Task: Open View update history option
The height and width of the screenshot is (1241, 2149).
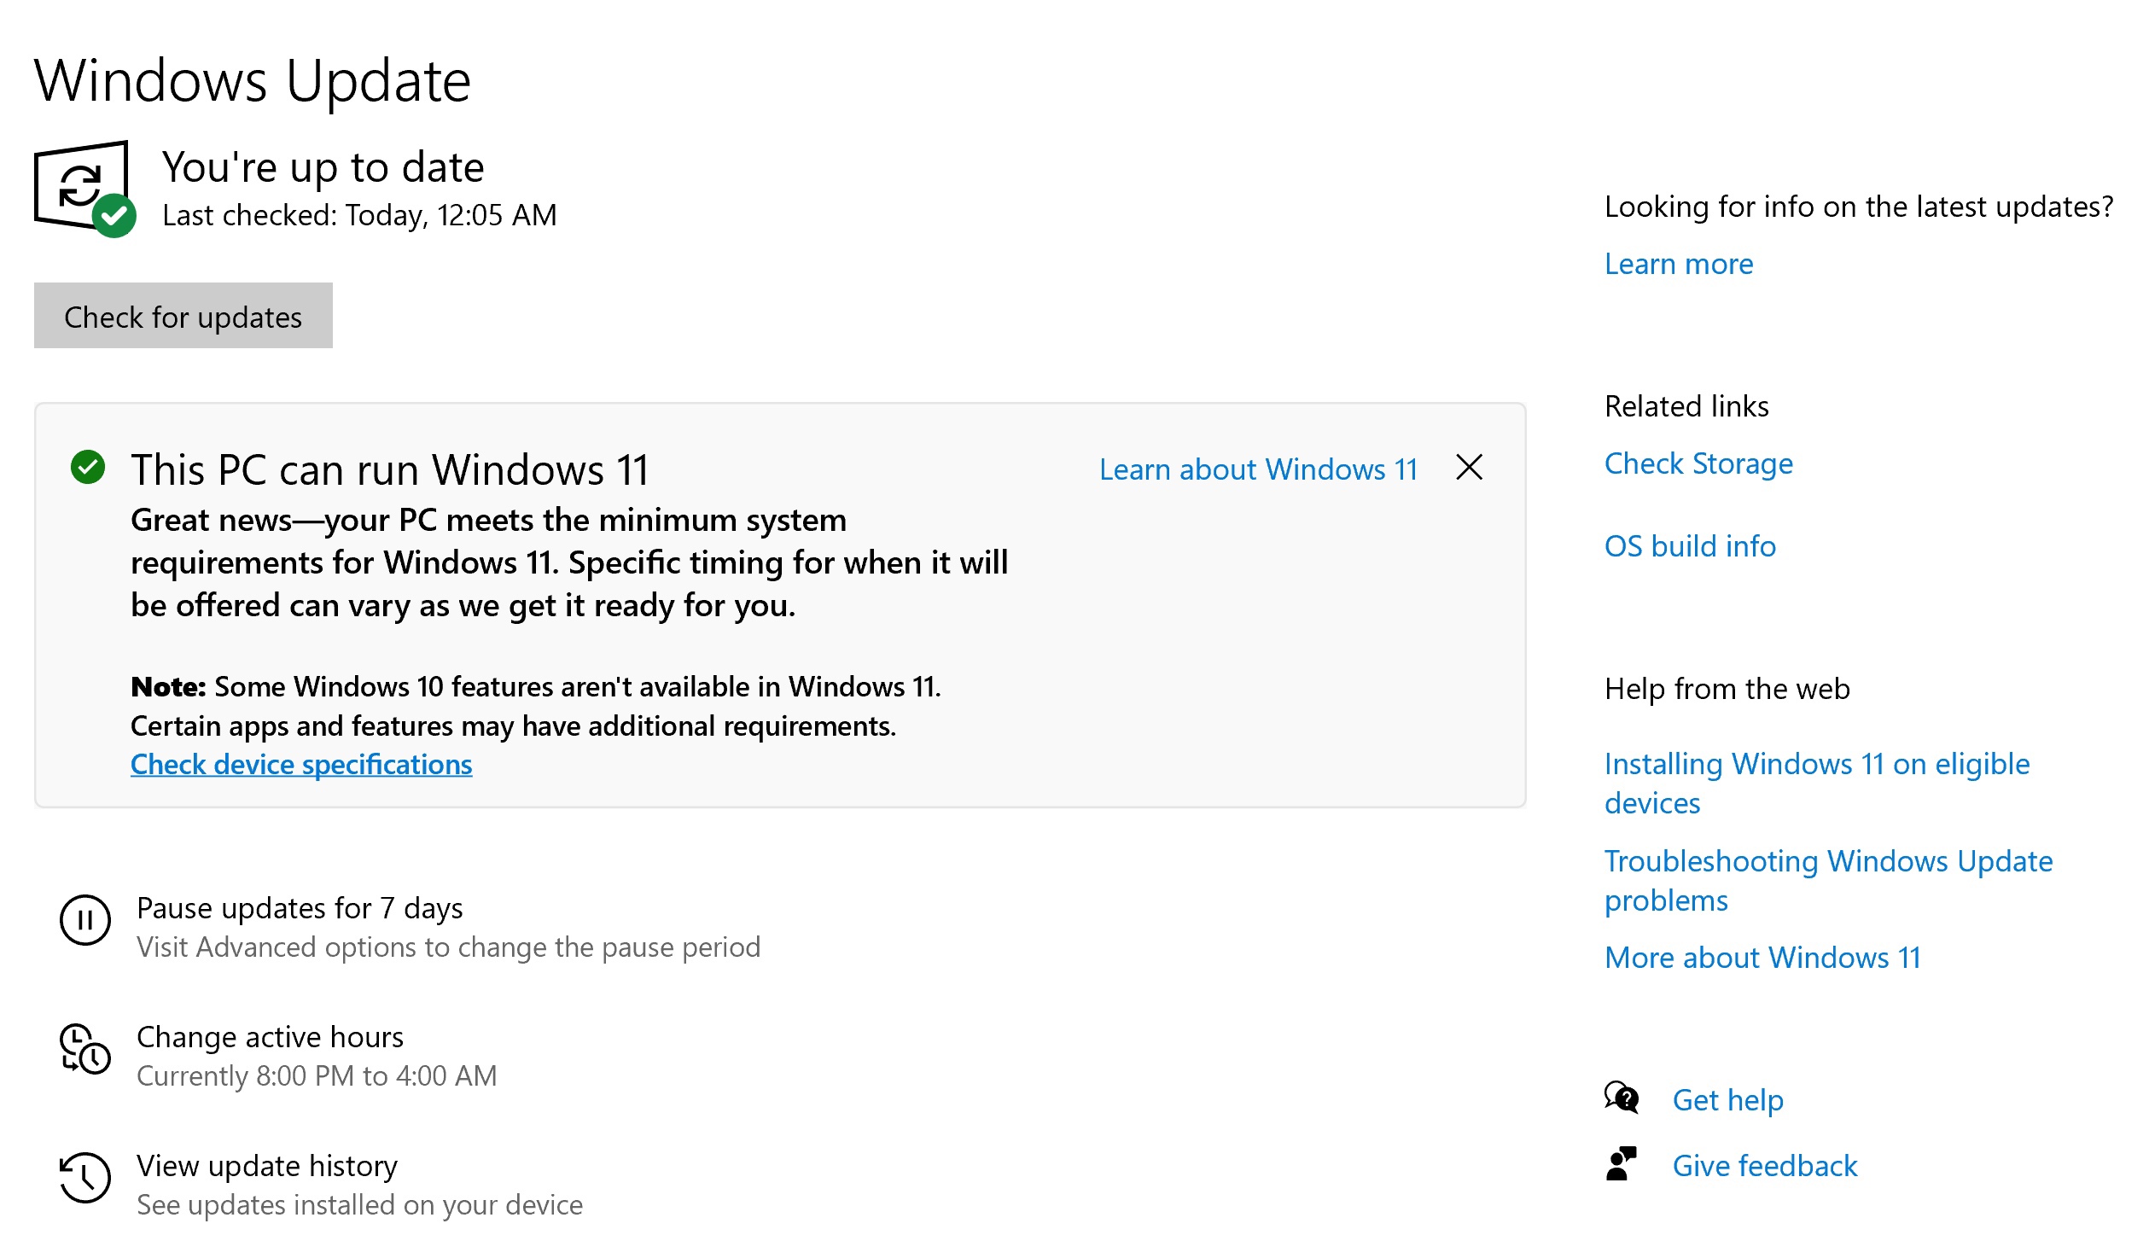Action: [266, 1166]
